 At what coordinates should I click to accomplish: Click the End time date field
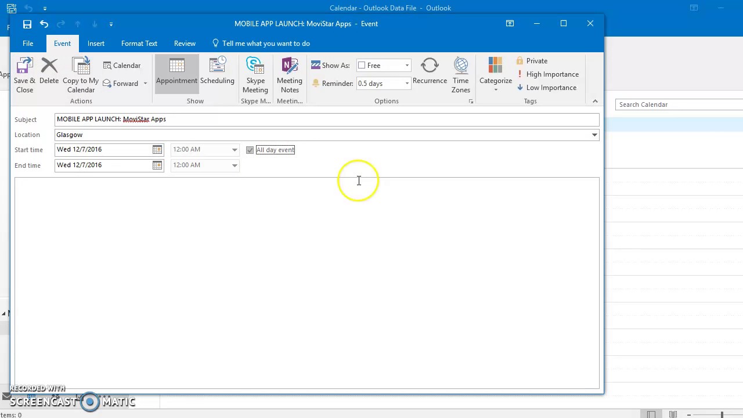coord(103,165)
